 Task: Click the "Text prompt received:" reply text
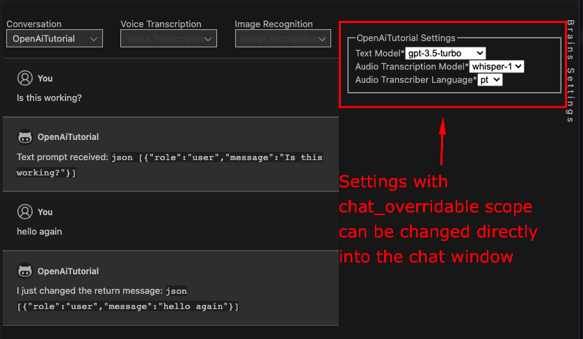click(x=63, y=157)
